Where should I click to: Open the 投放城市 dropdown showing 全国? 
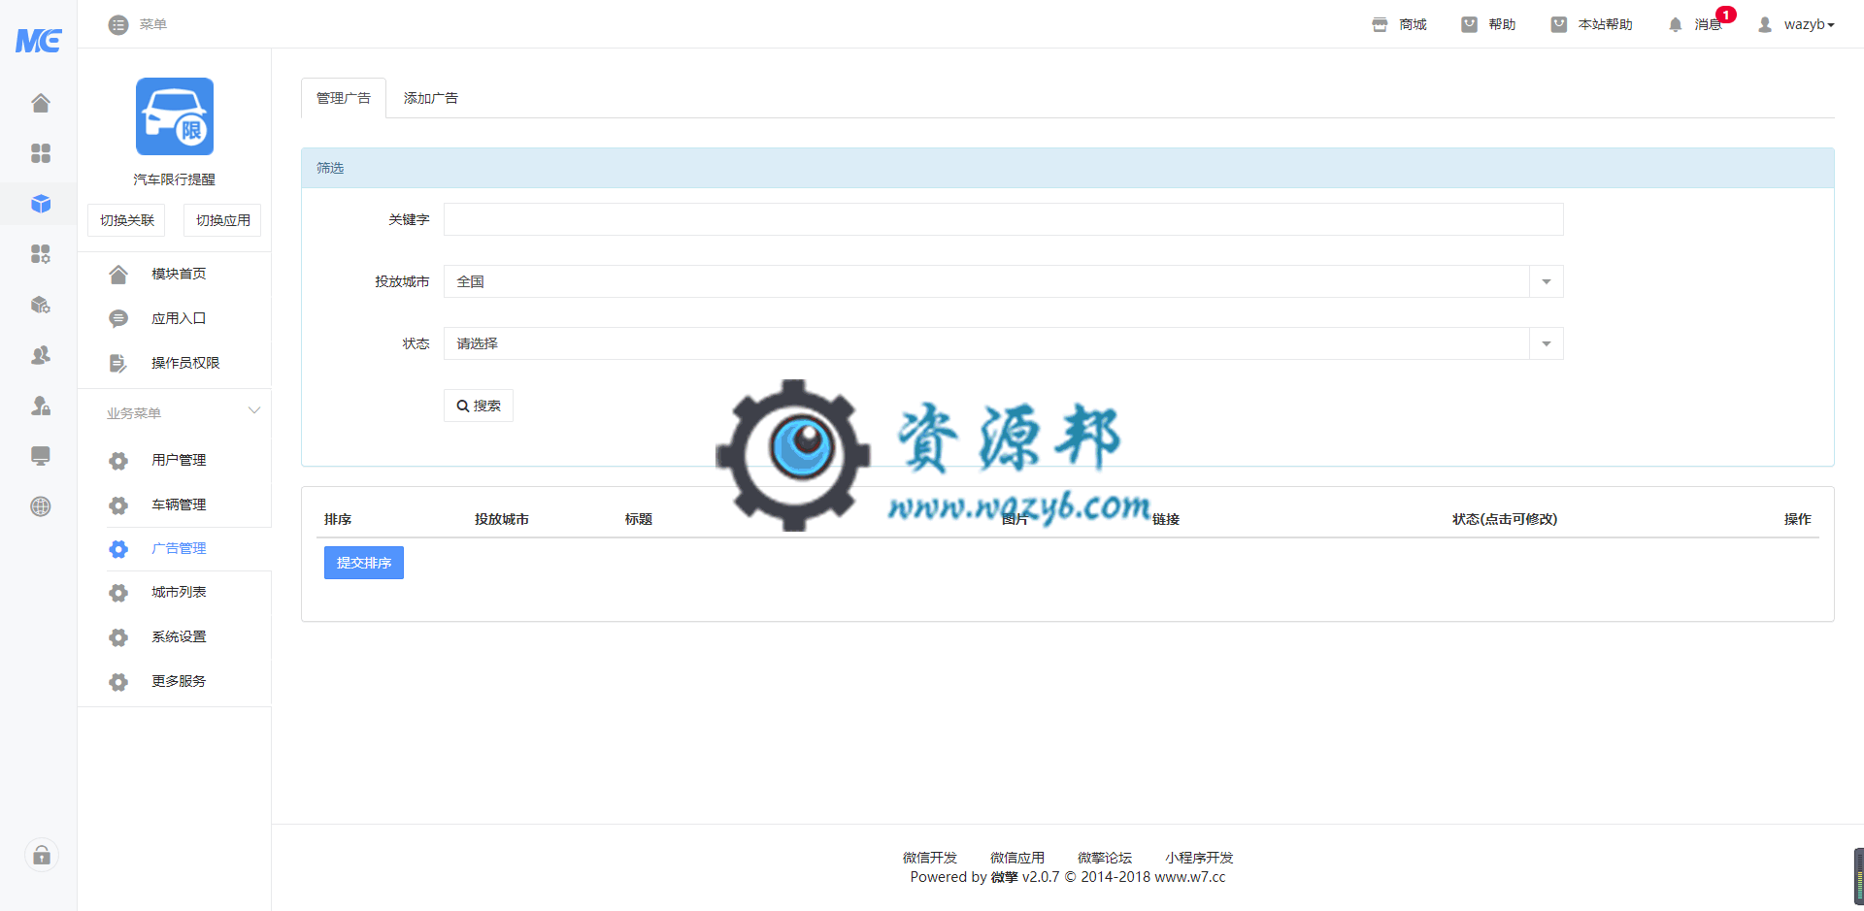pos(1003,281)
